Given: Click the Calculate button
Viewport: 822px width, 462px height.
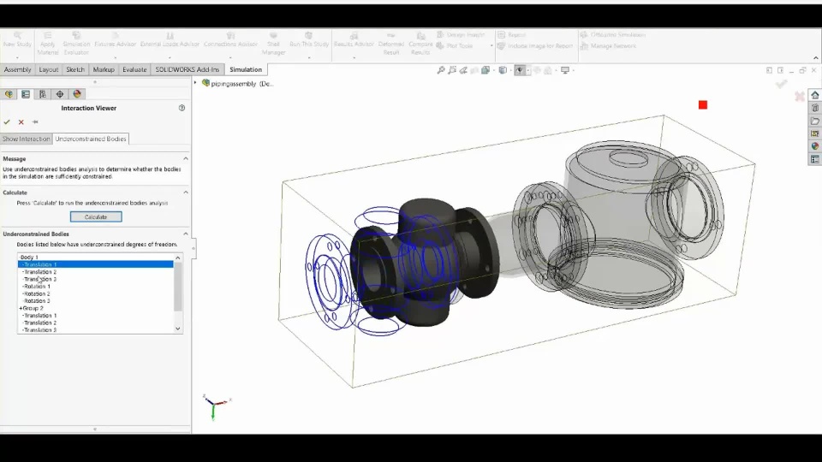Looking at the screenshot, I should pyautogui.click(x=96, y=216).
